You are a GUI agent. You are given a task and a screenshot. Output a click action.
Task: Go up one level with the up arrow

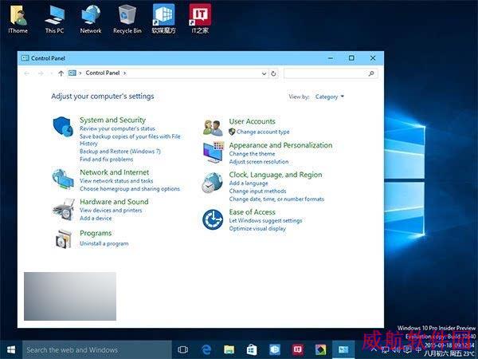tap(61, 73)
